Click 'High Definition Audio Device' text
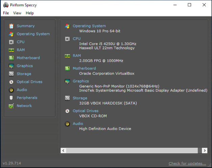The height and width of the screenshot is (168, 212). click(105, 129)
